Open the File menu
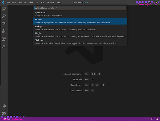This screenshot has width=160, height=121. pos(8,2)
